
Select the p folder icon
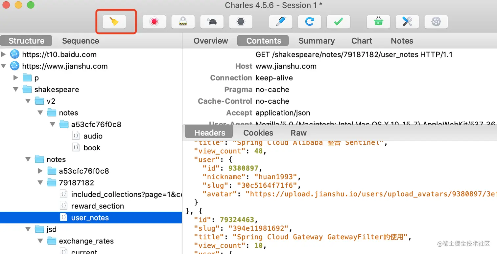coord(27,78)
